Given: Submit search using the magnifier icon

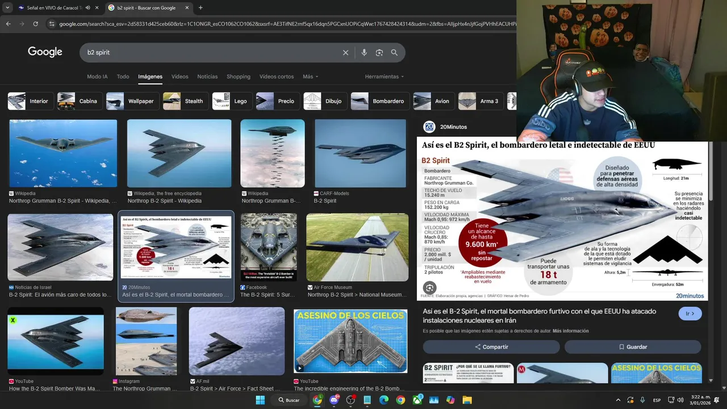Looking at the screenshot, I should (394, 52).
